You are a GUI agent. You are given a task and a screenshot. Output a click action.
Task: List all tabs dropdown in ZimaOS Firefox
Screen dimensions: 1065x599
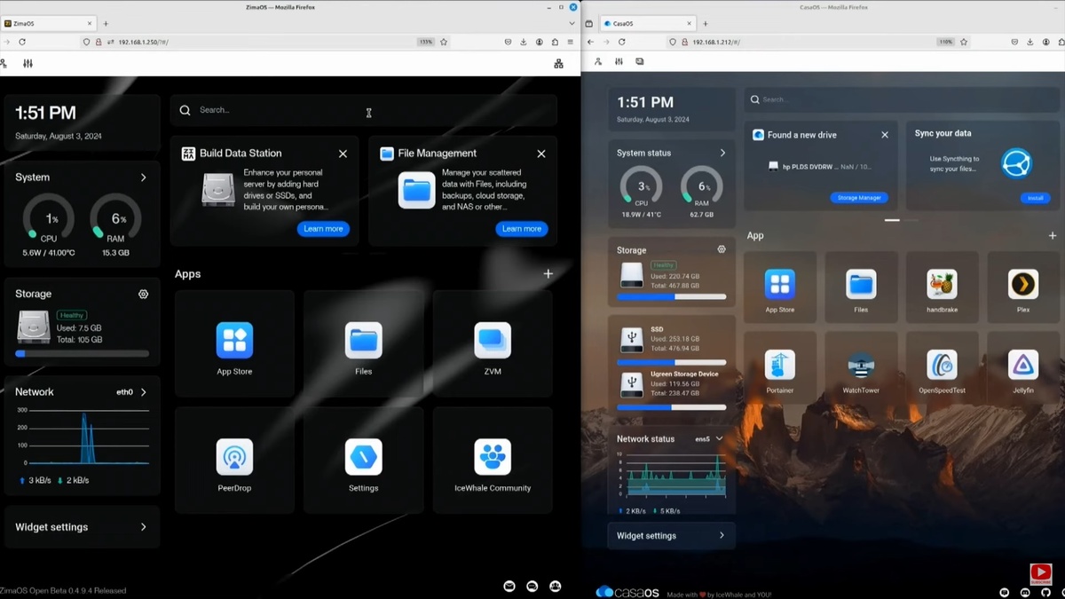[572, 24]
